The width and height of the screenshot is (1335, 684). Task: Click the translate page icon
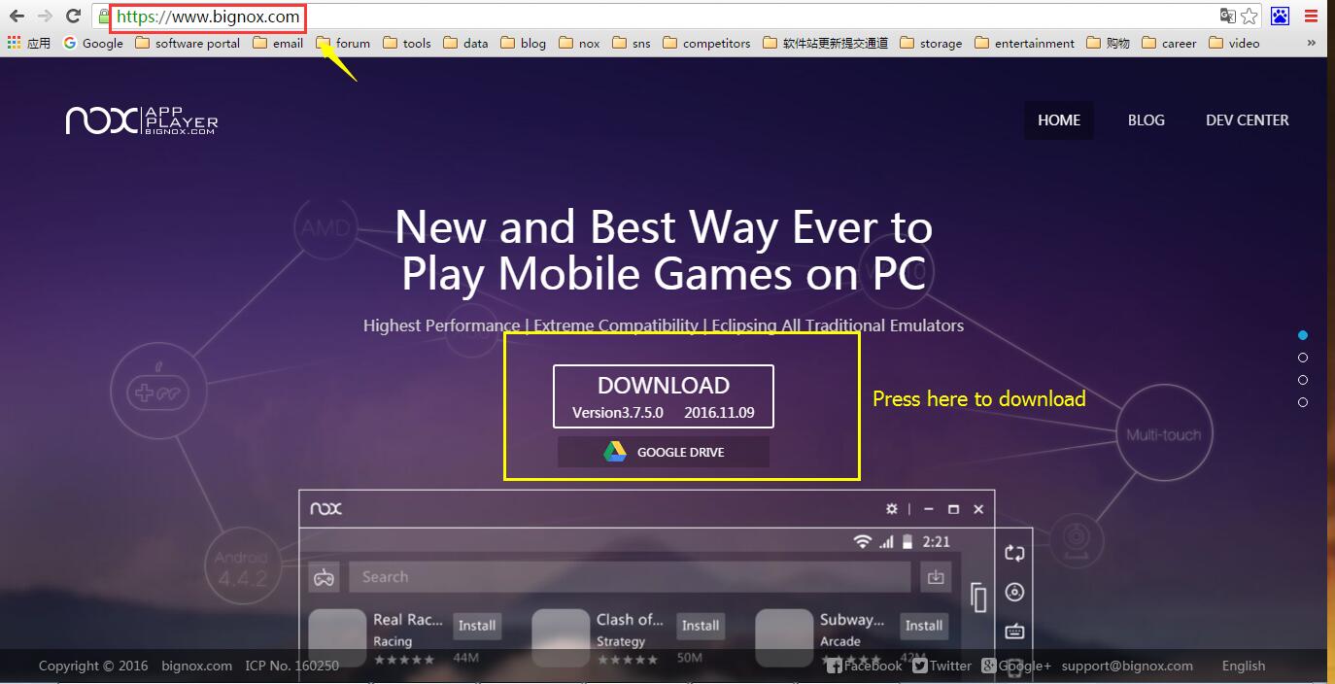click(x=1228, y=17)
